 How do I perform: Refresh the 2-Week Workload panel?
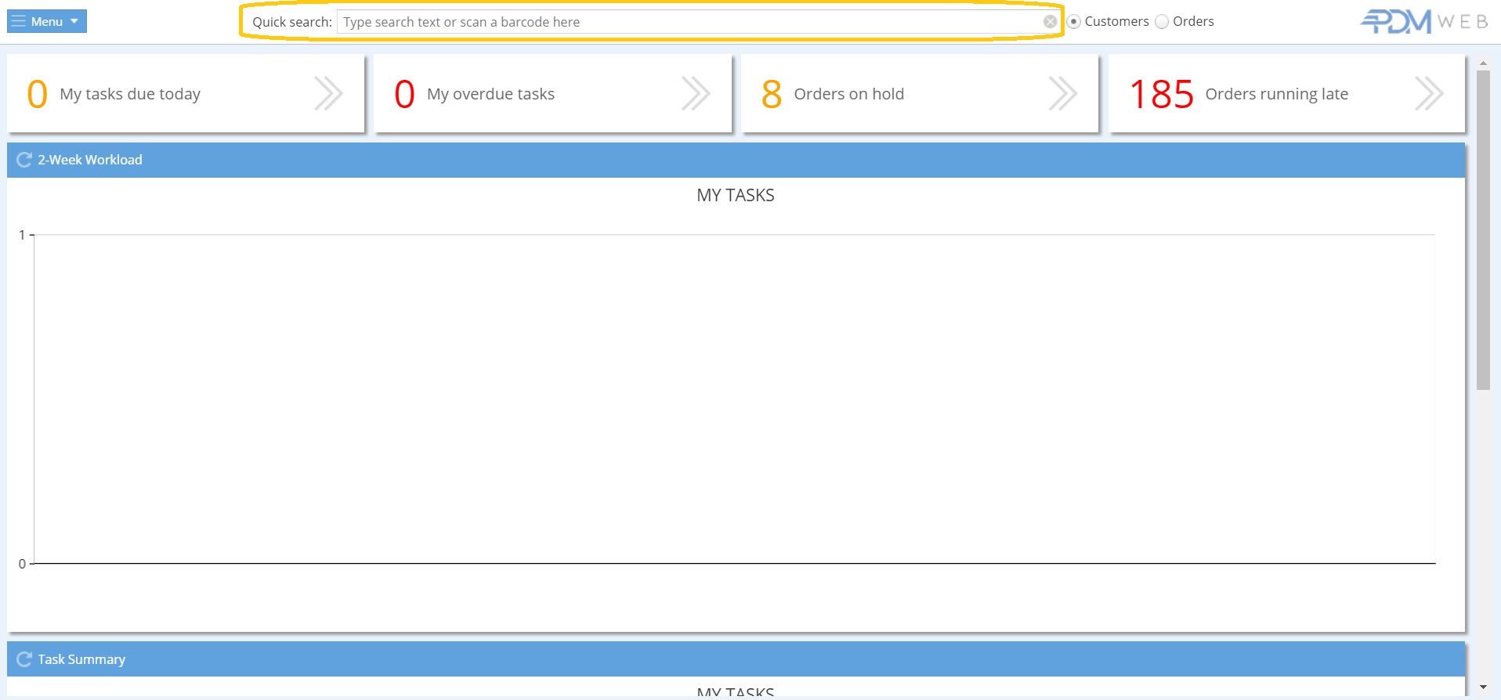[x=24, y=160]
